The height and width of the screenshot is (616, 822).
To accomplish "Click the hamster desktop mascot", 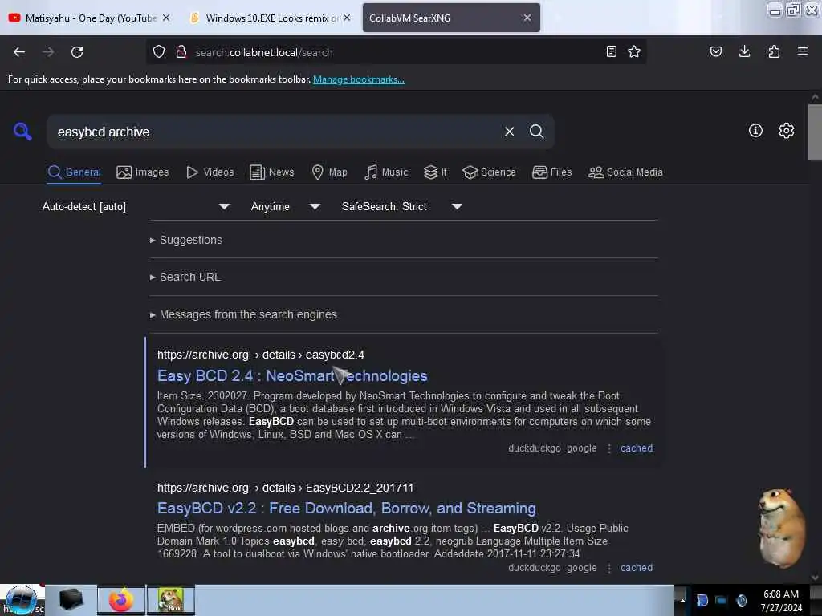I will [781, 528].
